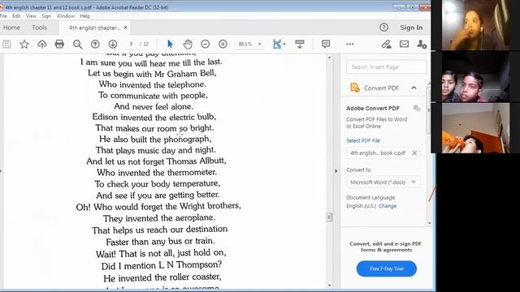Viewport: 520px width, 292px height.
Task: Switch to the Tools tab
Action: (40, 28)
